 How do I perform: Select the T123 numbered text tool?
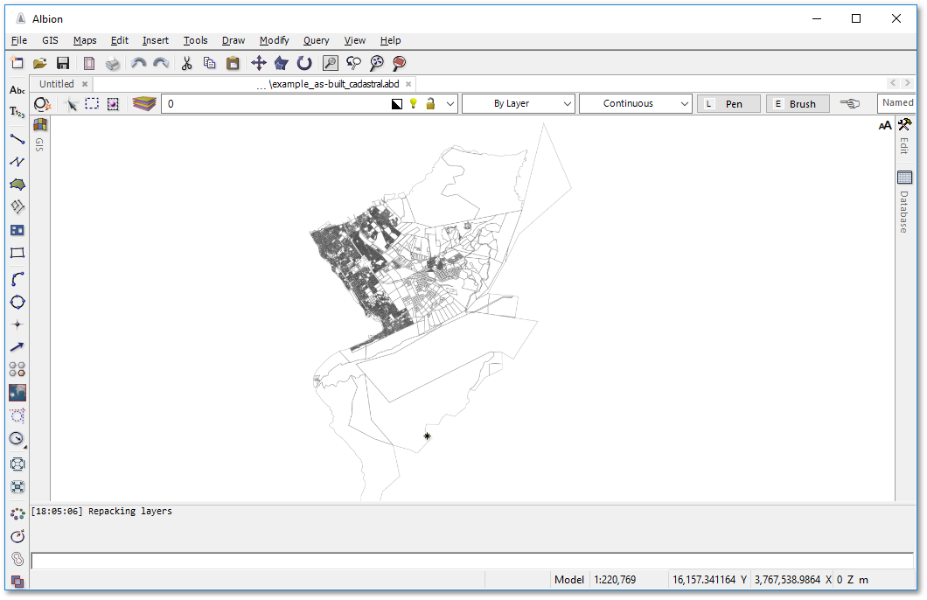pos(17,112)
